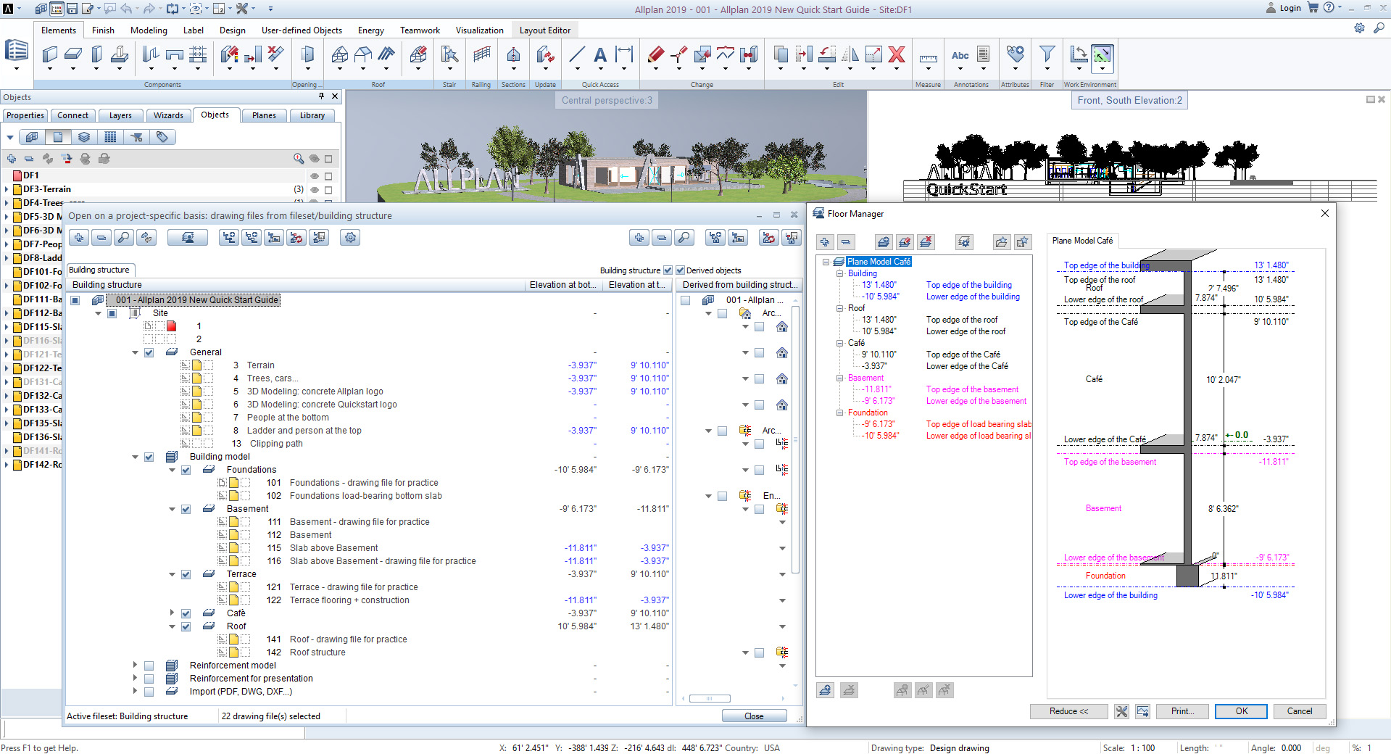Select the Text 'A' tool in Quick Access
The image size is (1391, 754).
(599, 55)
